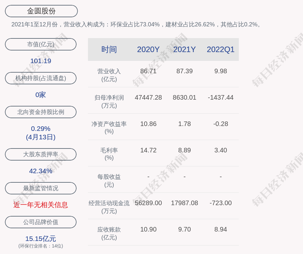Select the 应收账款(亿元) row label

[x=109, y=233]
